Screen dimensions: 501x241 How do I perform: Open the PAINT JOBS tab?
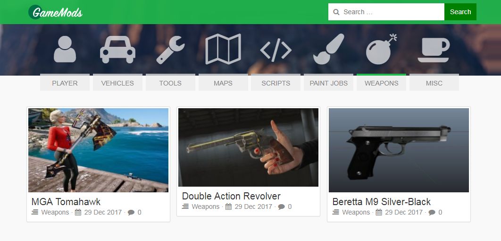pos(328,83)
